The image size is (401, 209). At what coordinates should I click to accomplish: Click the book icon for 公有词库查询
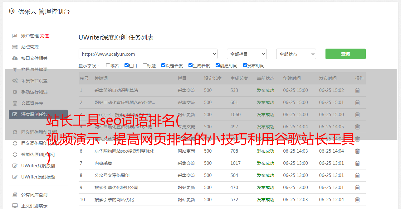click(15, 195)
